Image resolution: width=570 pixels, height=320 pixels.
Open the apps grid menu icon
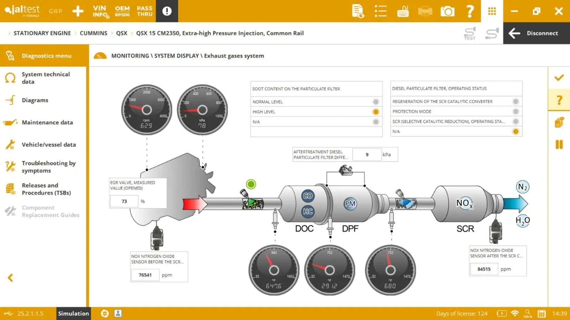pyautogui.click(x=492, y=11)
